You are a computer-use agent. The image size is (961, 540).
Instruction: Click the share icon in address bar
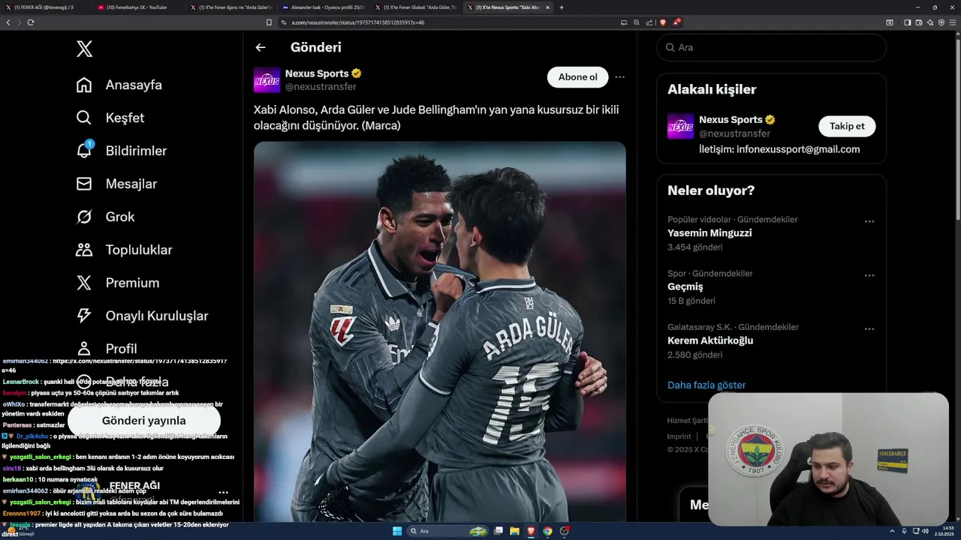coord(649,22)
